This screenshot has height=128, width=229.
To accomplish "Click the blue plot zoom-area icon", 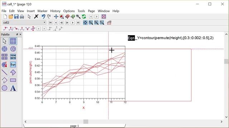I will click(91, 22).
